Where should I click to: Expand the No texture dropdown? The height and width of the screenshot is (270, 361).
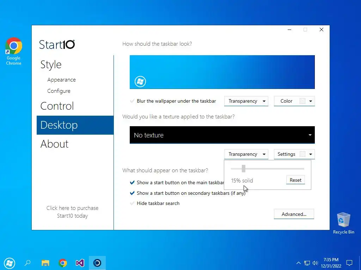[222, 135]
